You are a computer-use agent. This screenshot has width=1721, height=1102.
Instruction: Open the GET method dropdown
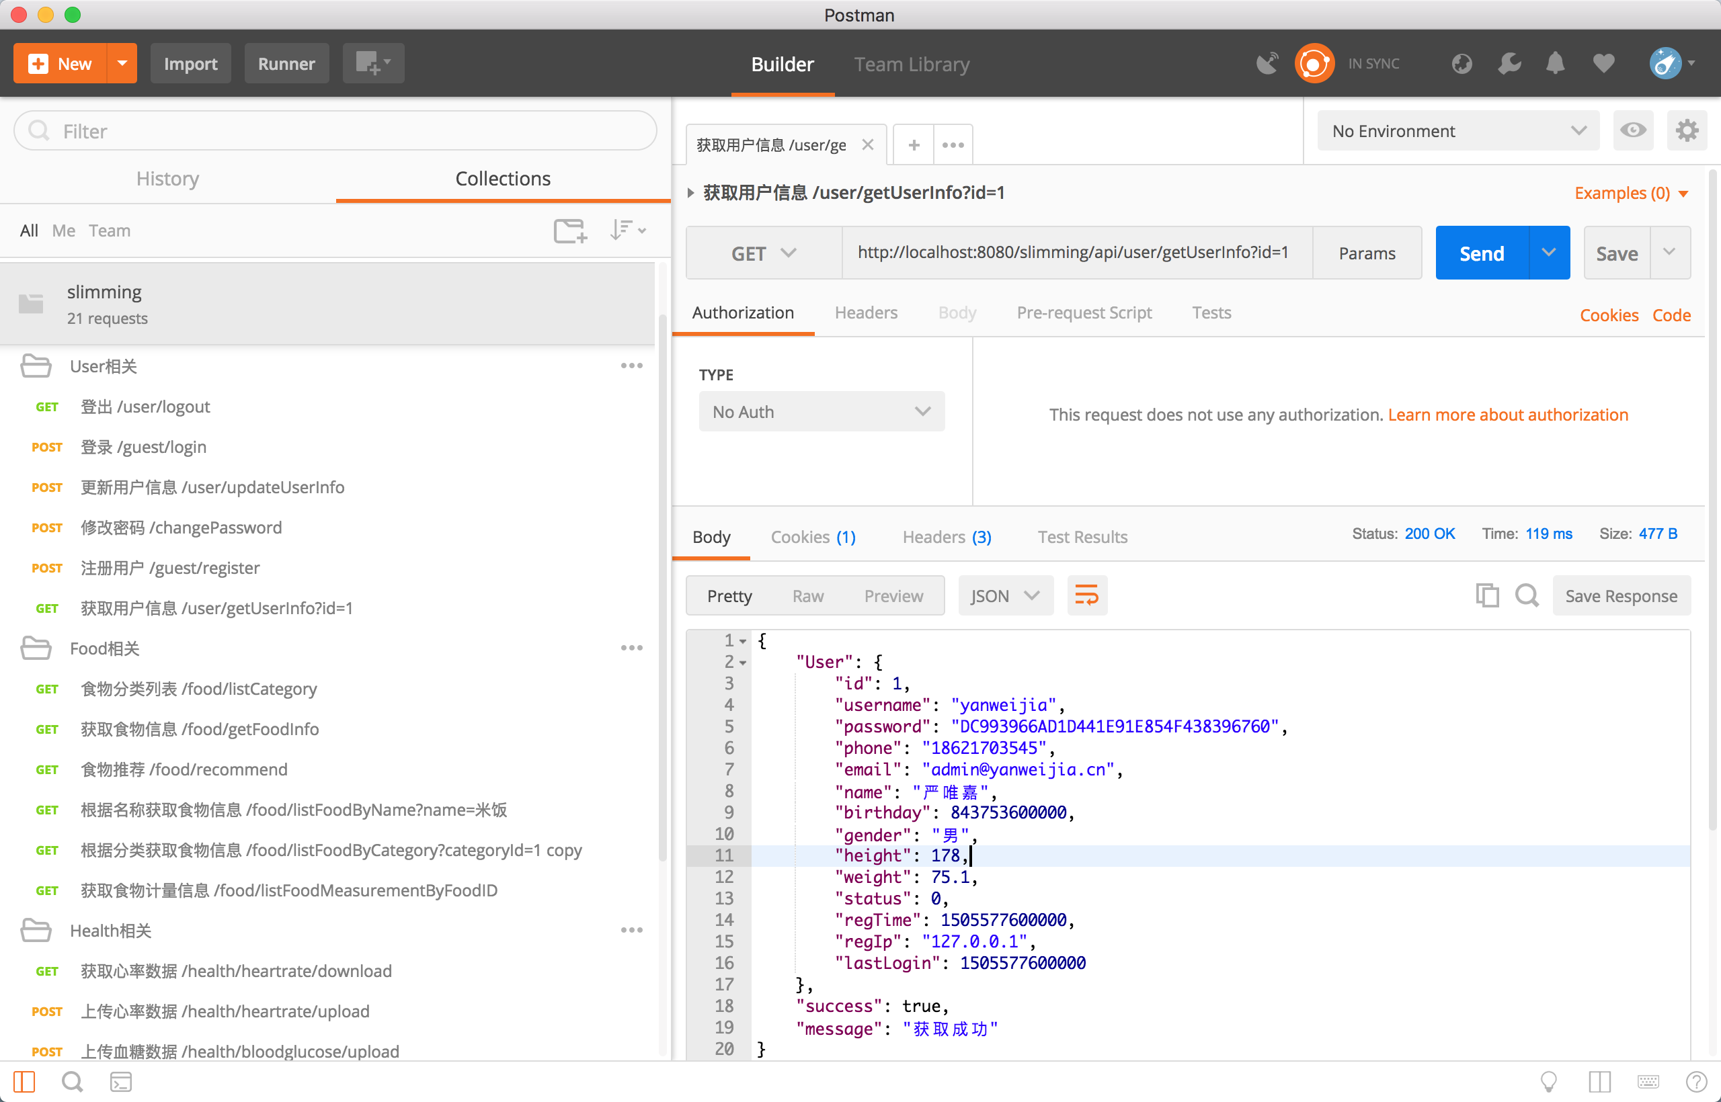coord(763,253)
